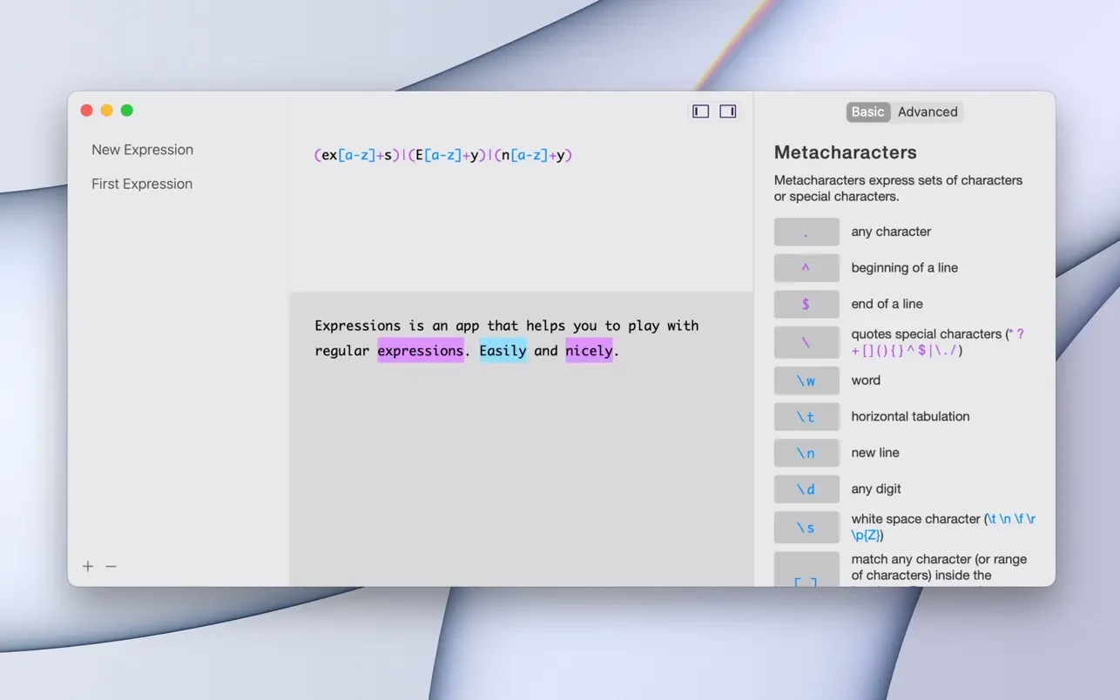Toggle the right reference panel icon
This screenshot has width=1120, height=700.
pos(728,111)
